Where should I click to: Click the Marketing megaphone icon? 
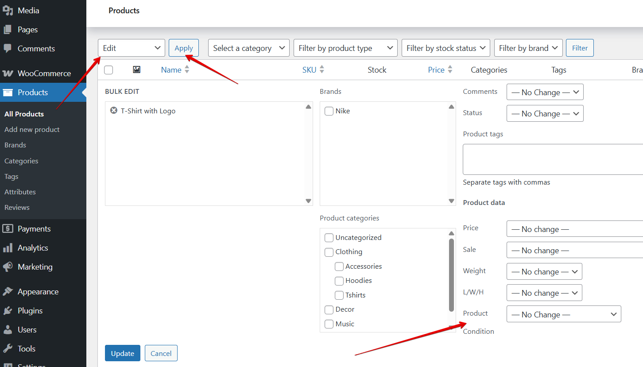pyautogui.click(x=8, y=267)
